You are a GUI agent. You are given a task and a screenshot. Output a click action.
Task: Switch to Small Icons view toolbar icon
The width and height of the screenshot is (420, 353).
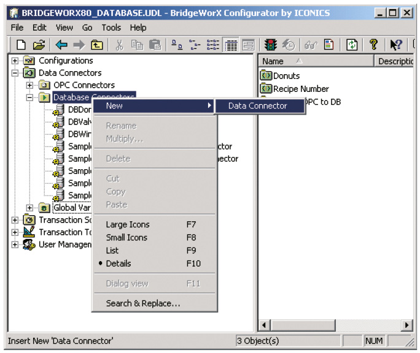click(195, 45)
